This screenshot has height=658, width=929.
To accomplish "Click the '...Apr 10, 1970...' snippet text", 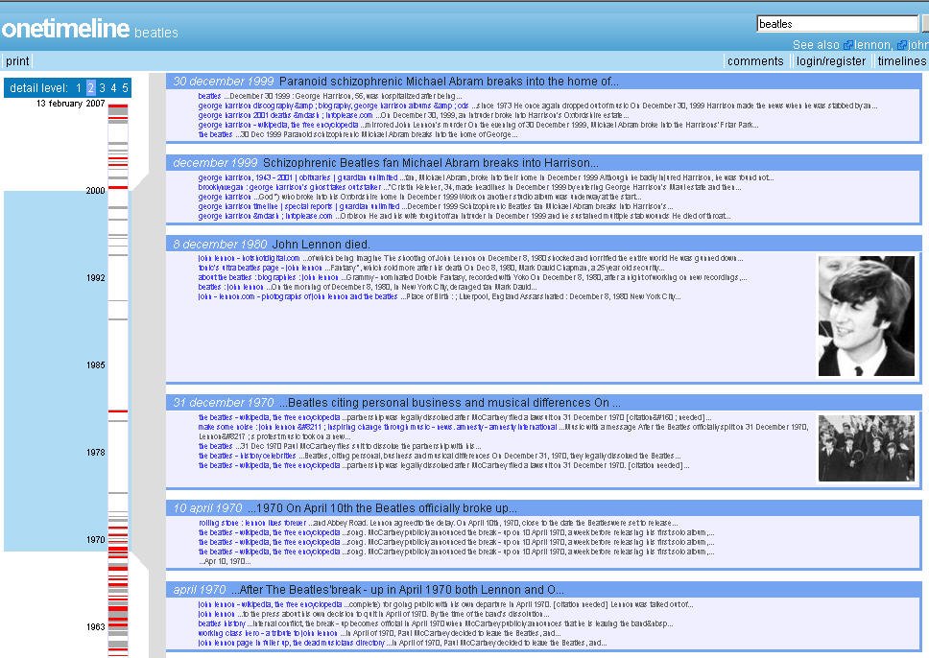I will (x=225, y=561).
